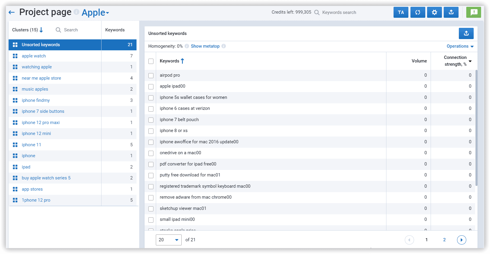Open the Apple project dropdown

(95, 12)
